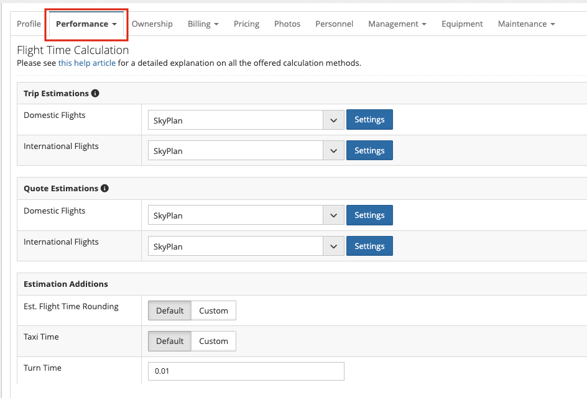Open the Profile tab
This screenshot has height=398, width=587.
29,24
